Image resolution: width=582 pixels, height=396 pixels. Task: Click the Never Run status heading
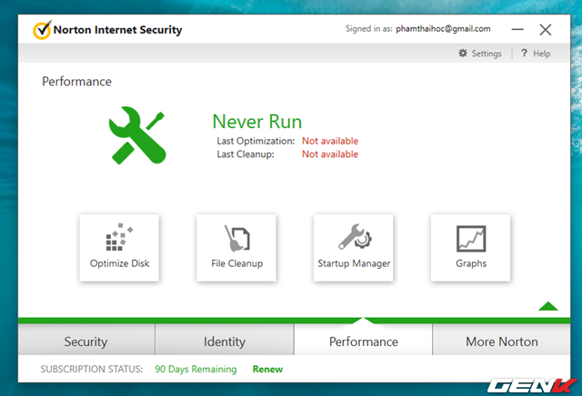(x=257, y=121)
